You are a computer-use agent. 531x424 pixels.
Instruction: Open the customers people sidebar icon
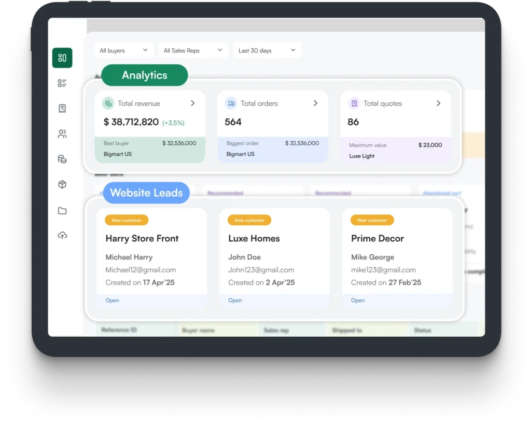coord(62,134)
